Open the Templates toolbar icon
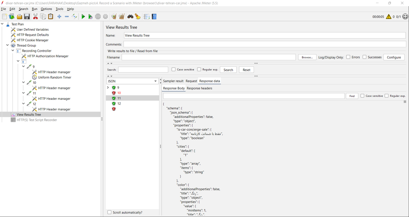 point(12,16)
